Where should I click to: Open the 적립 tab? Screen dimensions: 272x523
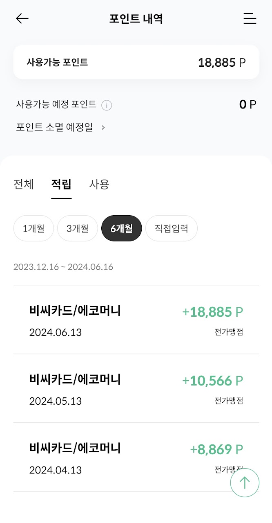point(61,185)
